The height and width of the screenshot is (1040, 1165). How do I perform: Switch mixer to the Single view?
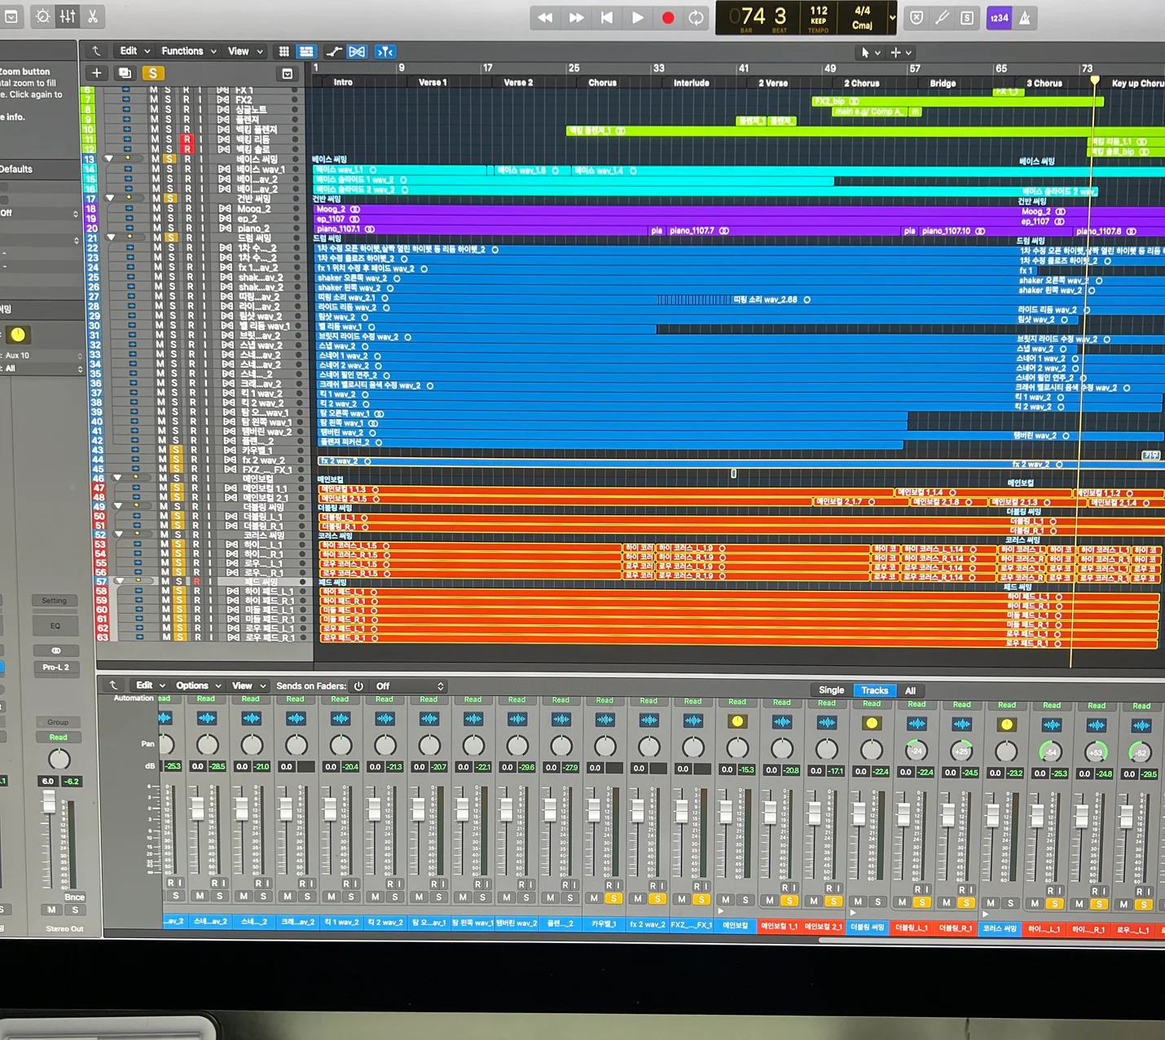pyautogui.click(x=831, y=690)
